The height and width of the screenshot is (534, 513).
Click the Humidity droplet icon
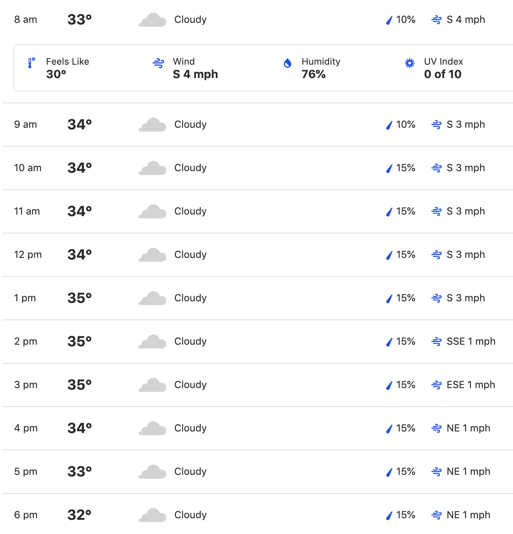[x=288, y=63]
